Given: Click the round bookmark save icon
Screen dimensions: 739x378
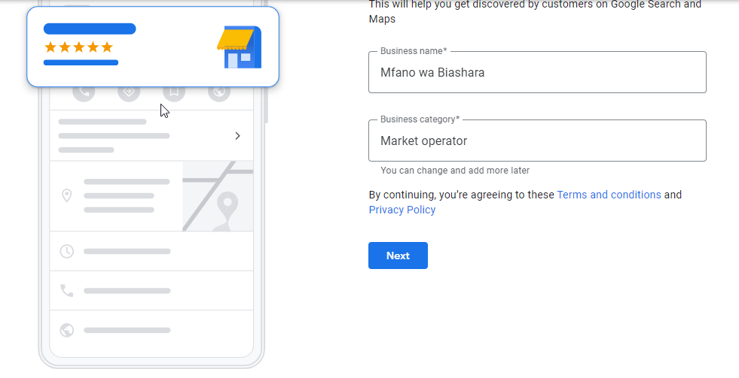Looking at the screenshot, I should click(173, 93).
